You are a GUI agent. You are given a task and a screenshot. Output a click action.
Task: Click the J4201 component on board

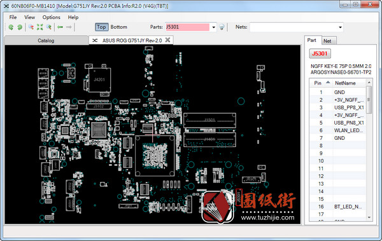(99, 80)
